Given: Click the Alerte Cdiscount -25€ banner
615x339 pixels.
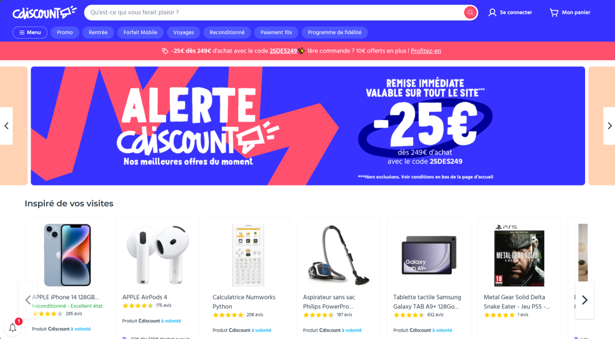Looking at the screenshot, I should pos(308,126).
